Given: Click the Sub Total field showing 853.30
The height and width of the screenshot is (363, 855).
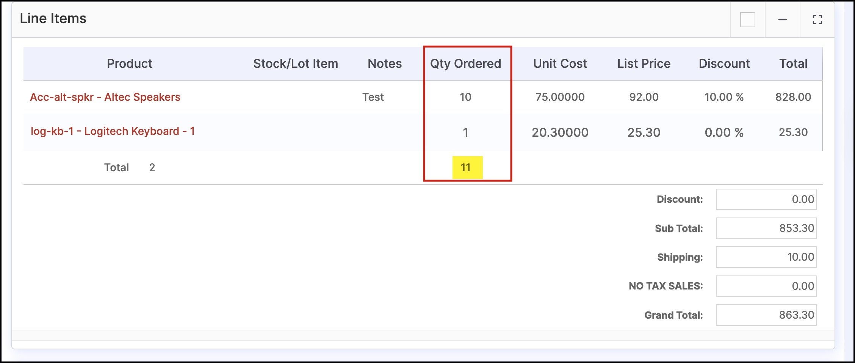Looking at the screenshot, I should coord(766,228).
